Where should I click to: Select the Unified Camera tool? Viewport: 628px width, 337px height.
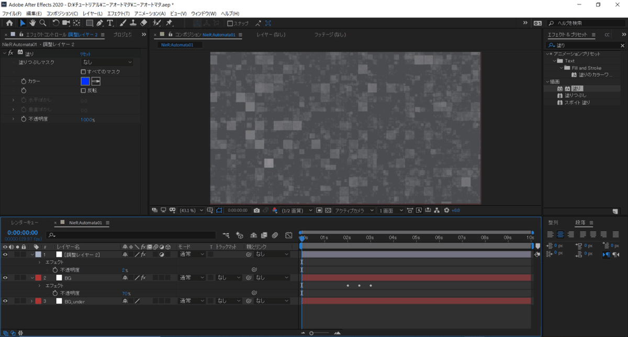[66, 23]
